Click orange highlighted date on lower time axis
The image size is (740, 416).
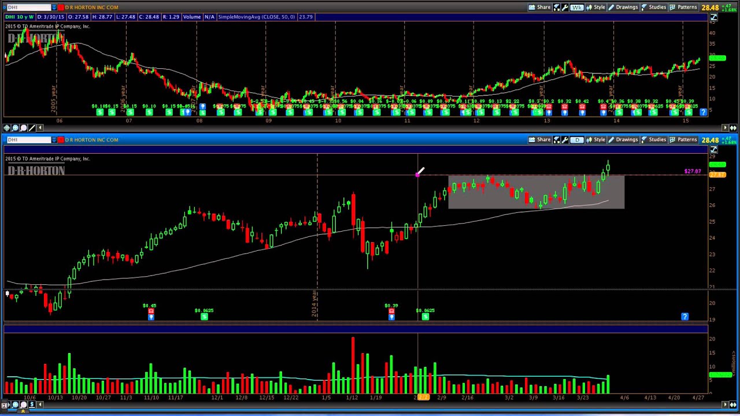point(423,398)
